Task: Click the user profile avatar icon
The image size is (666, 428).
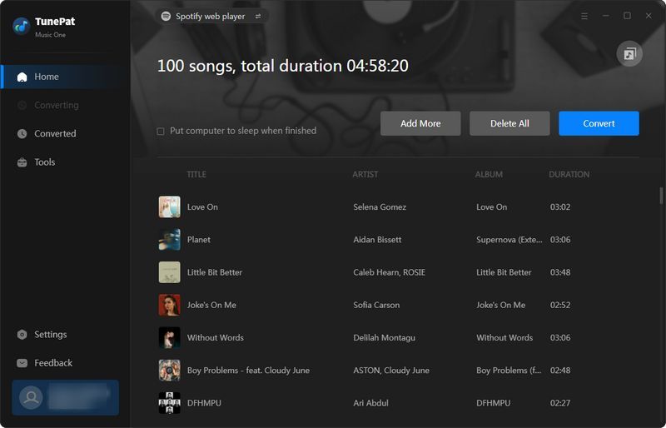Action: (31, 397)
